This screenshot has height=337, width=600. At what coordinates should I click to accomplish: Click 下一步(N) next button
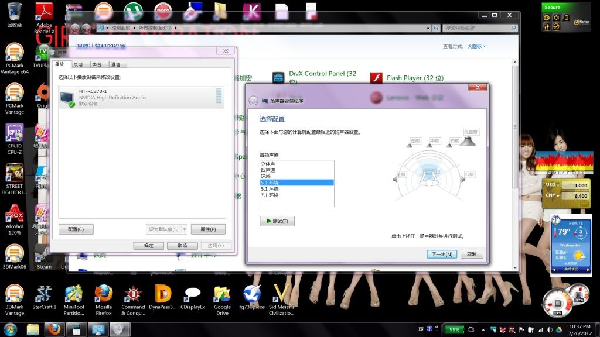click(442, 254)
